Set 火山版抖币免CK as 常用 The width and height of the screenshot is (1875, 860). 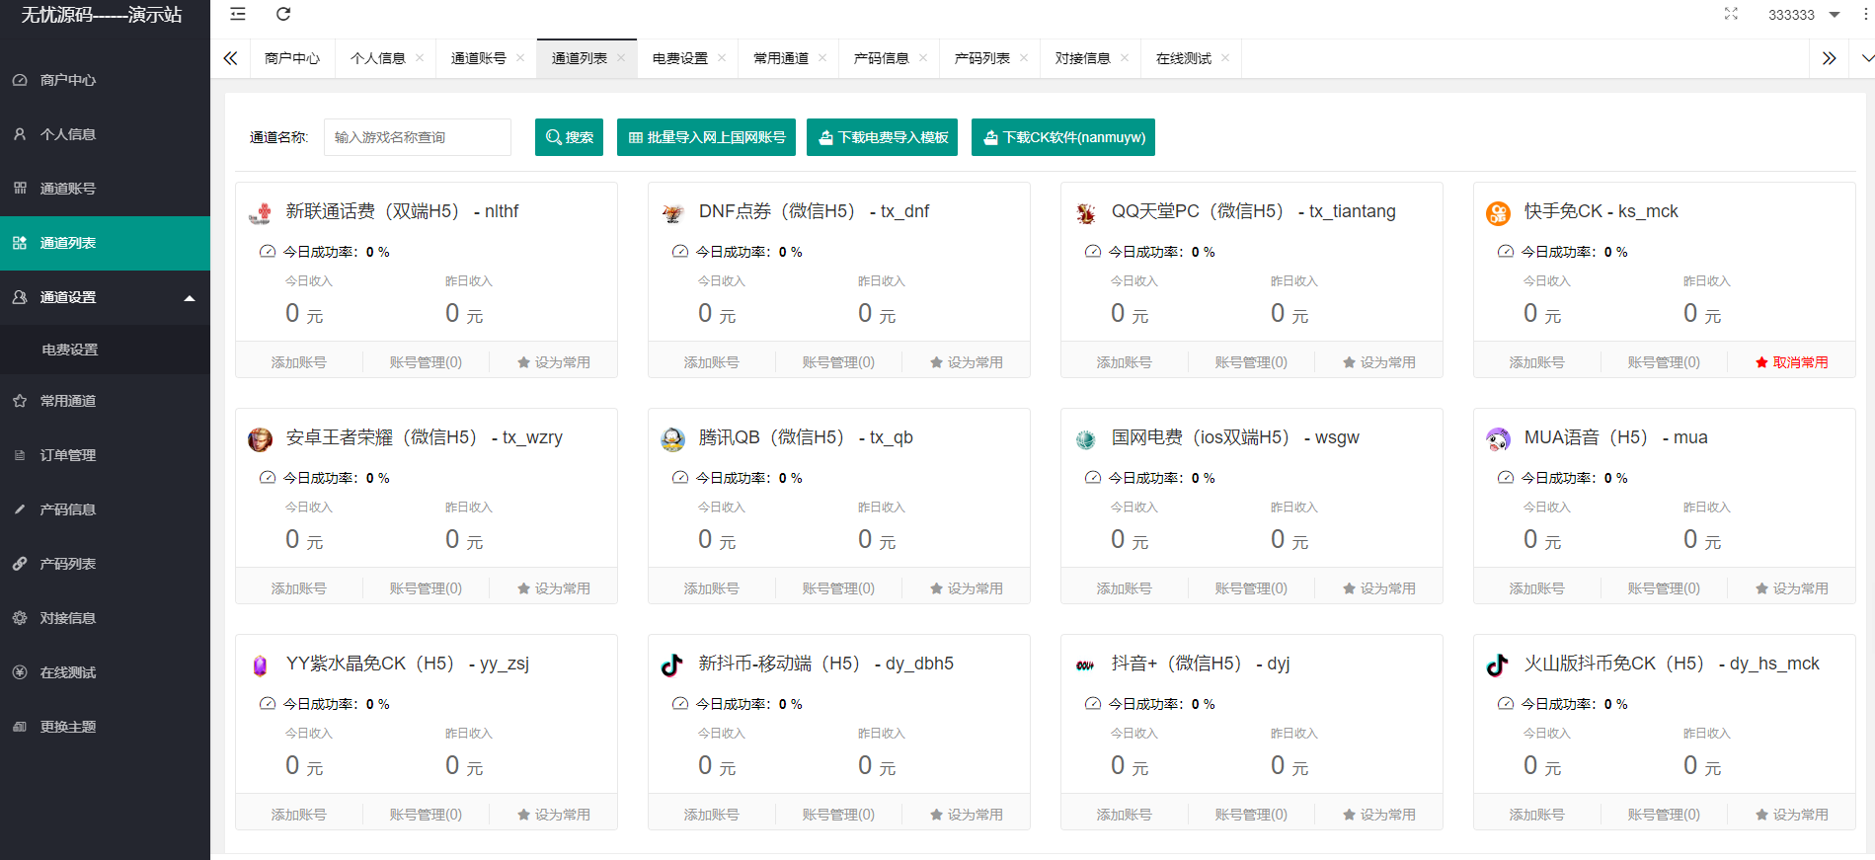pyautogui.click(x=1792, y=815)
